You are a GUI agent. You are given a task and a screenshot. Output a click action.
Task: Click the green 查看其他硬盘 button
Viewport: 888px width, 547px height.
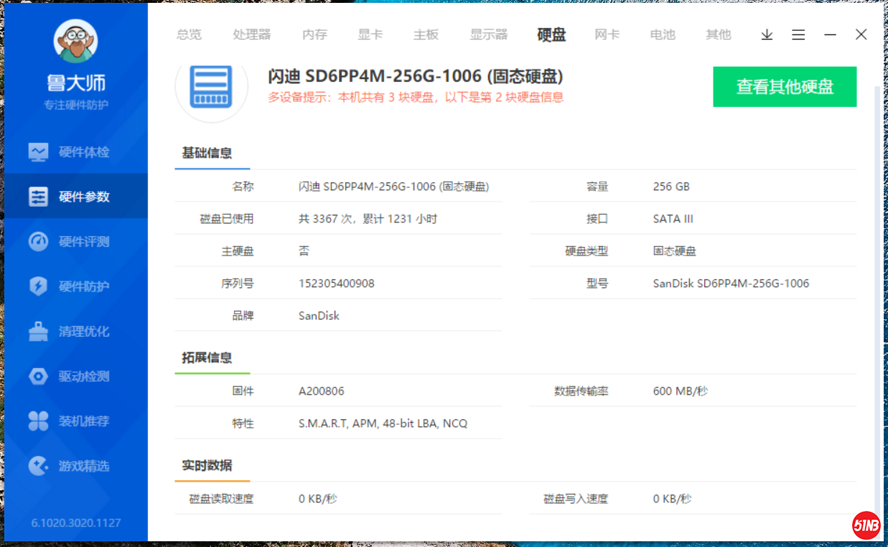785,87
